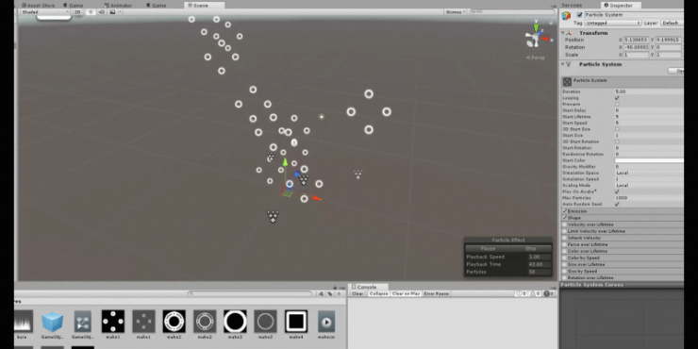
Task: Switch to the Asset Store tab
Action: (39, 6)
